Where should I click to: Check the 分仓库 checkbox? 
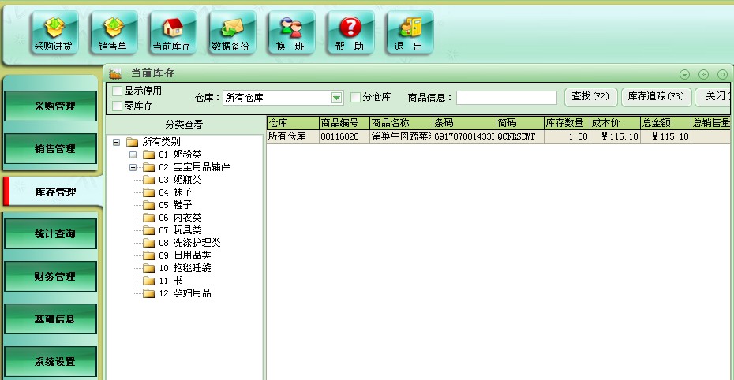[x=356, y=97]
